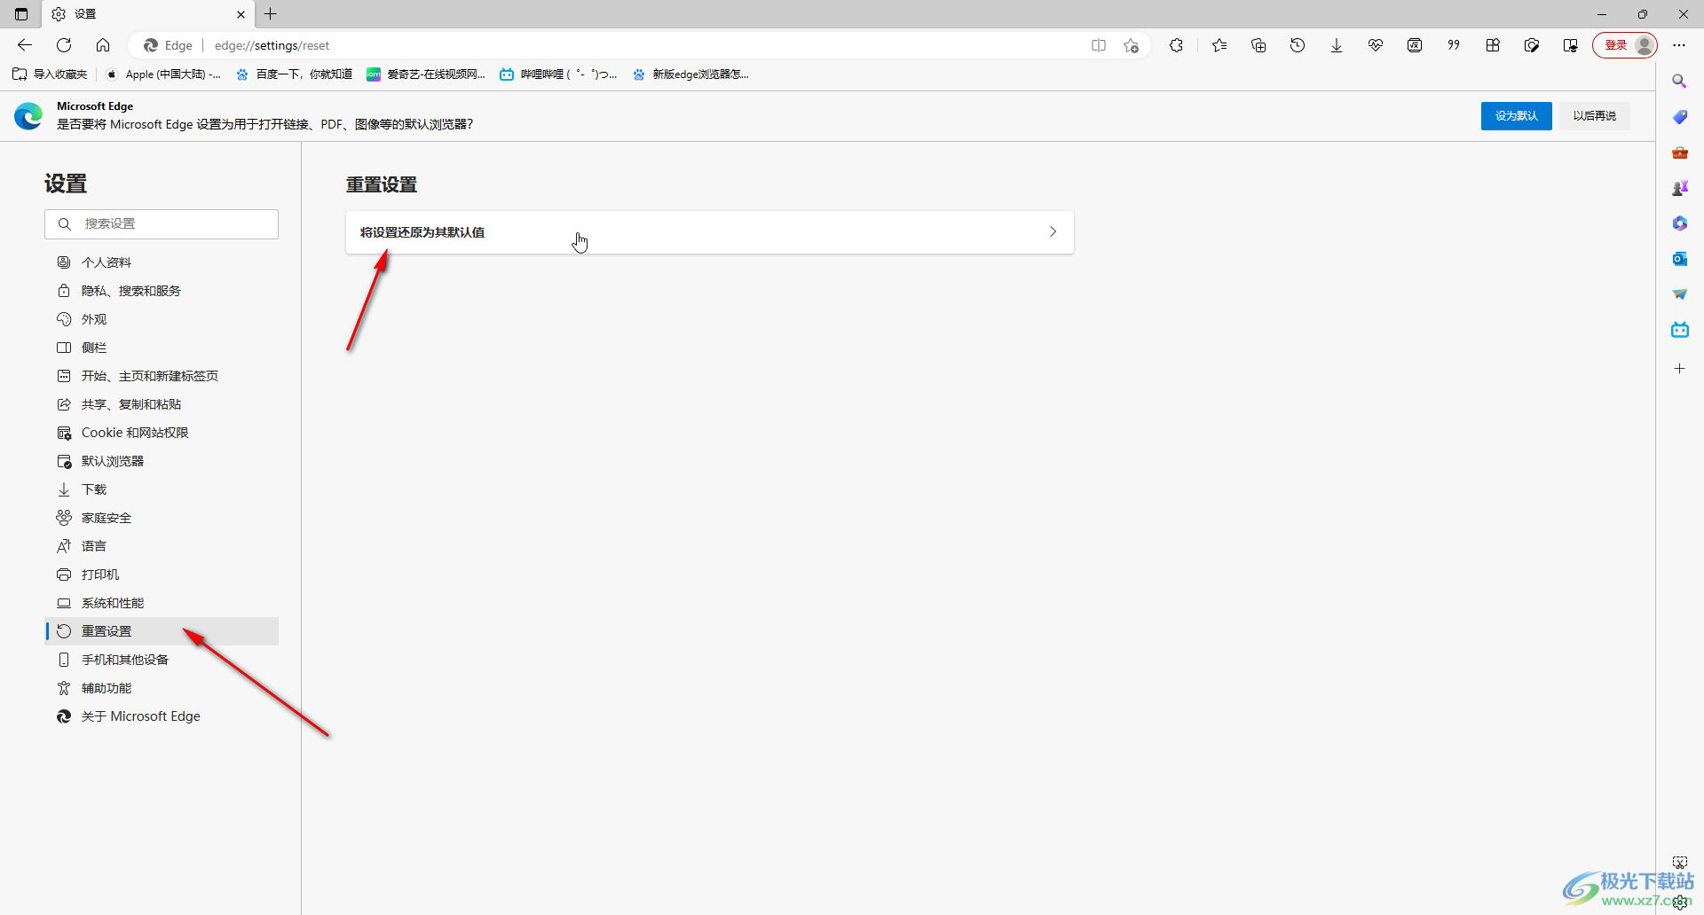This screenshot has width=1704, height=915.
Task: Open the tab actions menu icon
Action: click(21, 14)
